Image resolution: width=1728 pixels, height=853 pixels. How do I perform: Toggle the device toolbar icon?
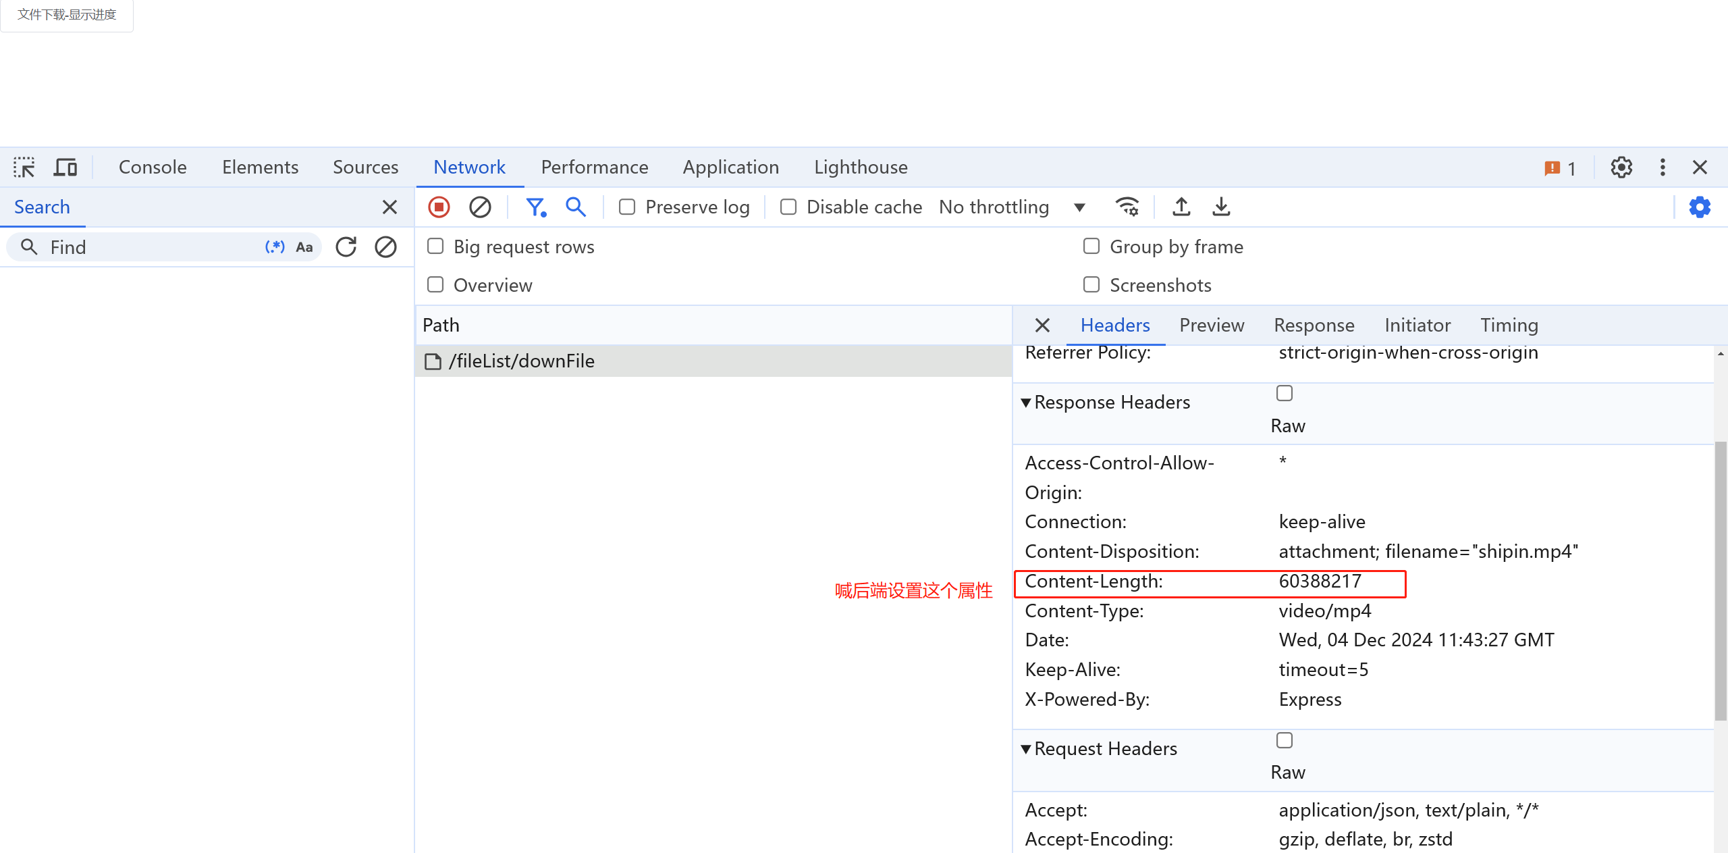coord(65,167)
